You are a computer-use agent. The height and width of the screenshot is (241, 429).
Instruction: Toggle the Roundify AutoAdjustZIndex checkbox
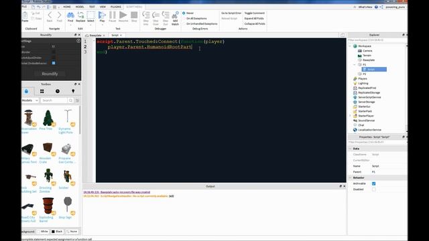(x=54, y=58)
